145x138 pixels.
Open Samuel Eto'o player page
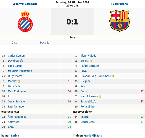coord(88,101)
